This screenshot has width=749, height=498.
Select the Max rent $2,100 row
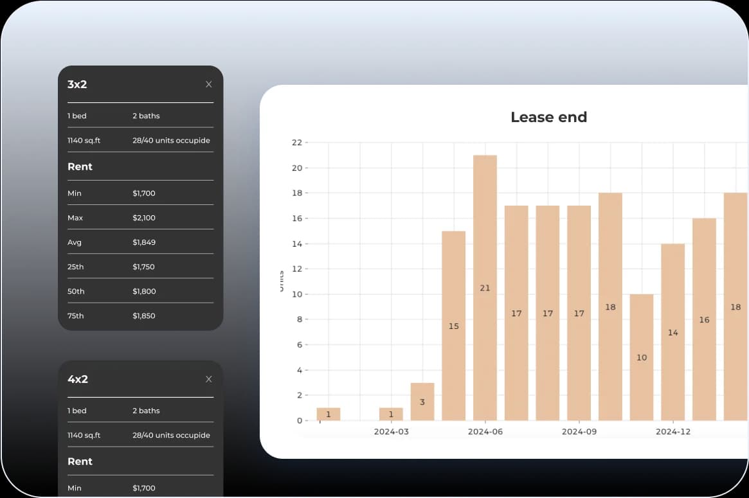(x=140, y=218)
